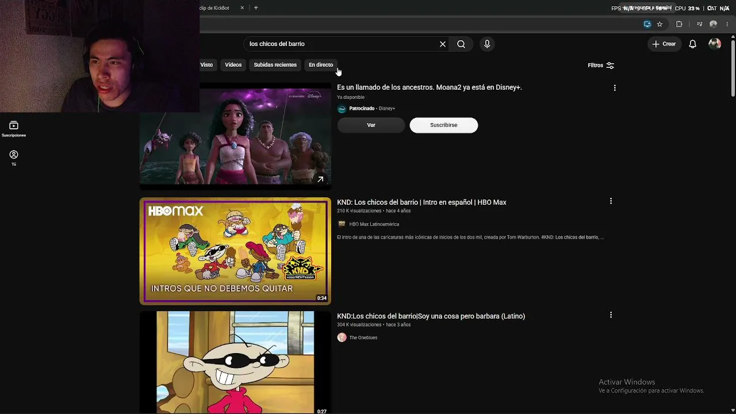The width and height of the screenshot is (736, 414).
Task: Open options for KND Intro en español video
Action: 611,201
